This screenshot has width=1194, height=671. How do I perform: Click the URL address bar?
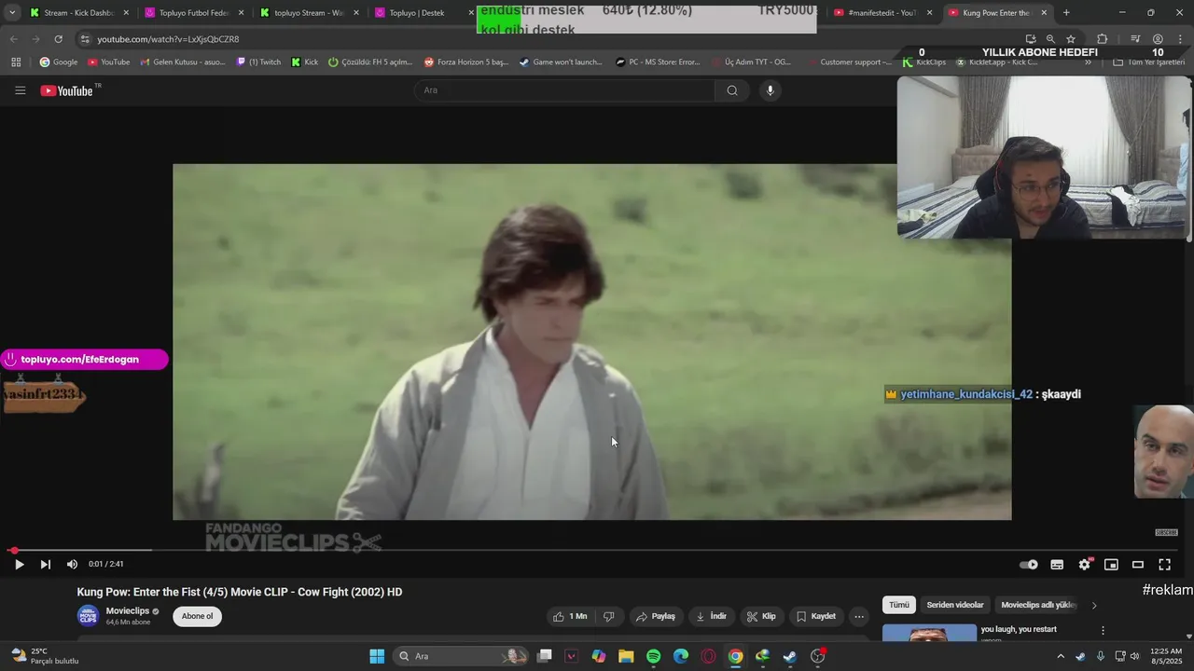[x=550, y=39]
